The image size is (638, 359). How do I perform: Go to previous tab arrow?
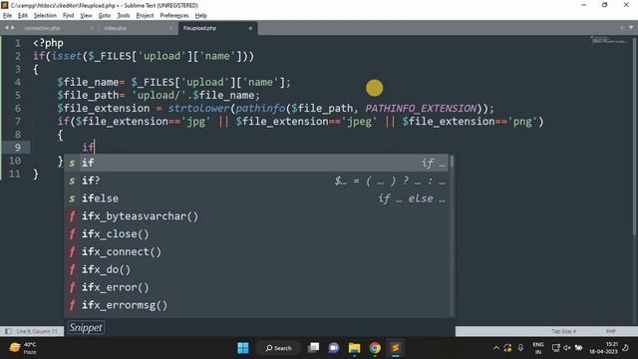[x=7, y=28]
